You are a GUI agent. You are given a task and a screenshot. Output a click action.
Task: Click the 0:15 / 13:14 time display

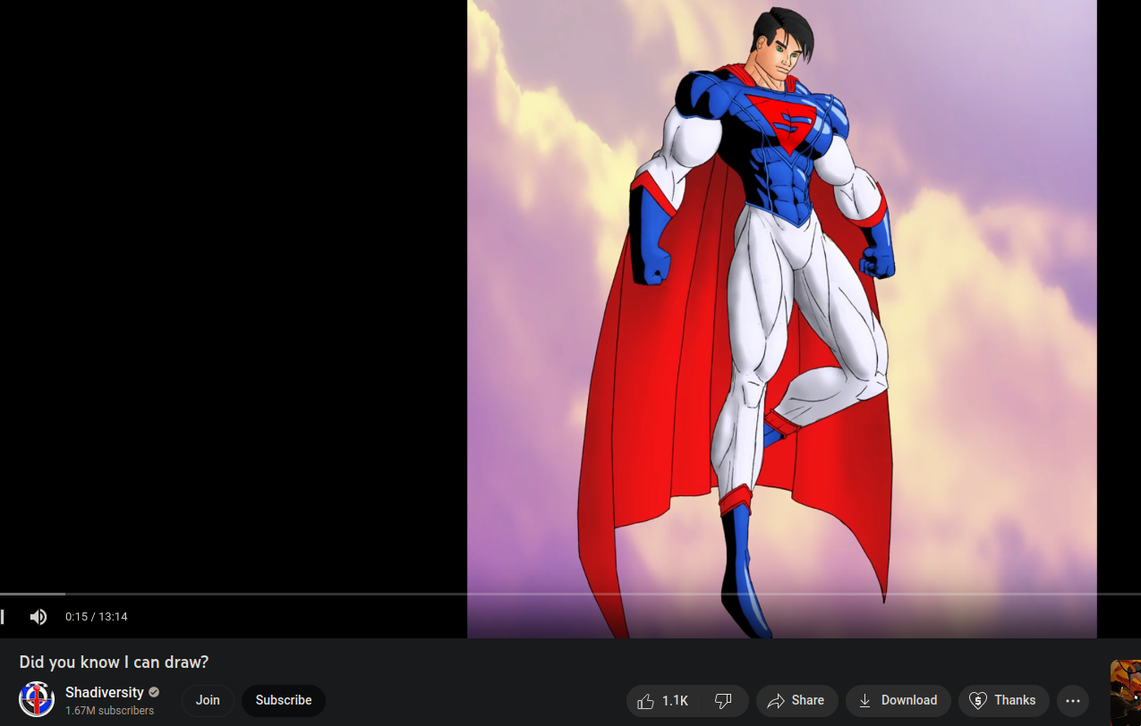pyautogui.click(x=96, y=617)
